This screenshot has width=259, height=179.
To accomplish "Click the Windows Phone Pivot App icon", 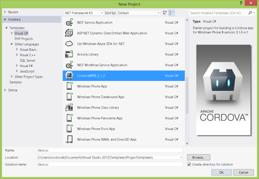I will 69,129.
